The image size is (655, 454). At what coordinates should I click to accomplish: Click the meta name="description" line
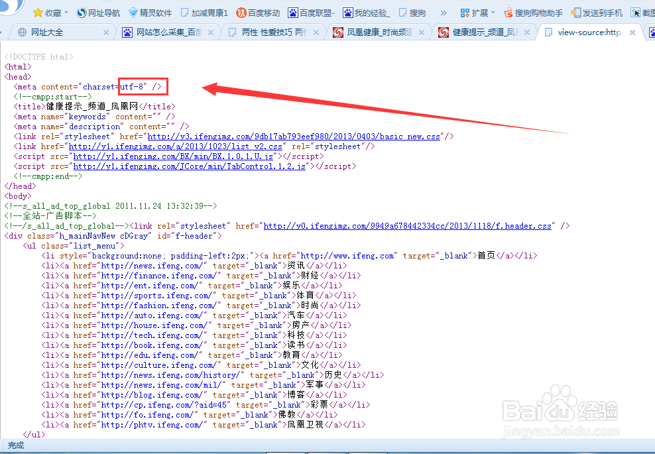[x=101, y=127]
